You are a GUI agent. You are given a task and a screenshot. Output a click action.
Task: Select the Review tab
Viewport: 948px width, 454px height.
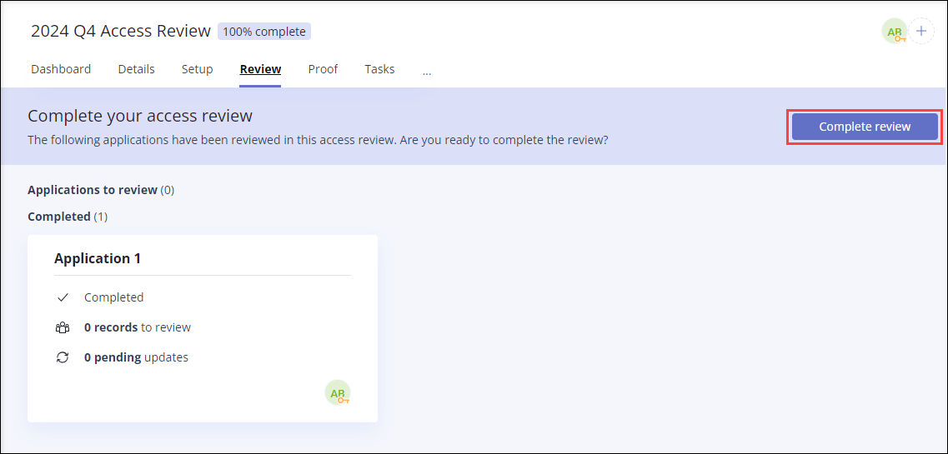261,69
